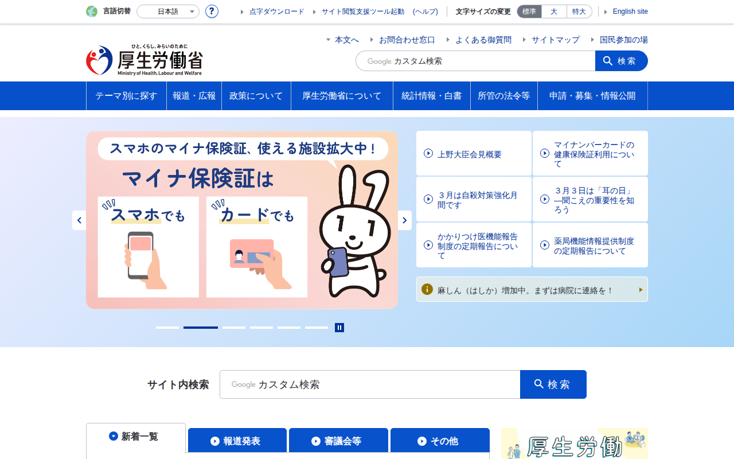Open the お問合わせ窓口 link
734x459 pixels.
coord(407,40)
